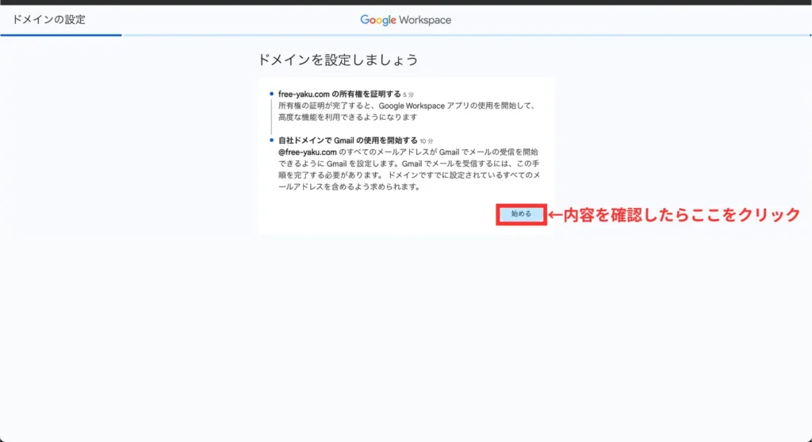The height and width of the screenshot is (442, 812).
Task: Click the blue progress bar under ドメインの設定
Action: (x=61, y=35)
